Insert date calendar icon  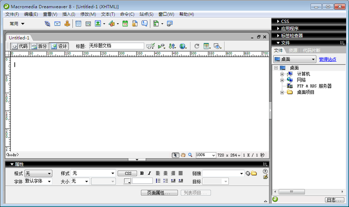click(125, 24)
